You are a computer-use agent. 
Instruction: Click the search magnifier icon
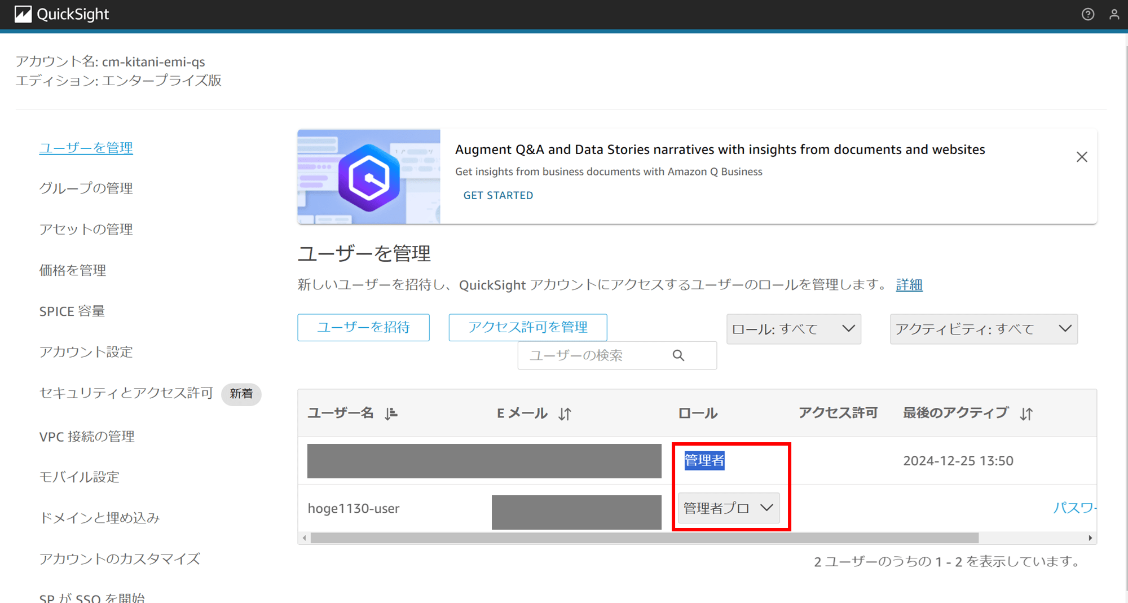(x=678, y=355)
